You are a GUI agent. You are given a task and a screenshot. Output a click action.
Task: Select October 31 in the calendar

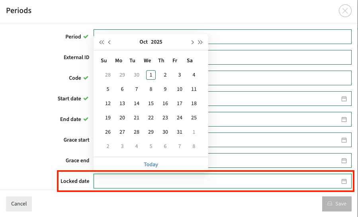(x=180, y=132)
